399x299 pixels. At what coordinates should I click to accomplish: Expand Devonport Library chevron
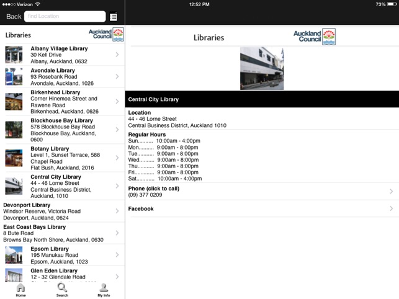point(117,211)
